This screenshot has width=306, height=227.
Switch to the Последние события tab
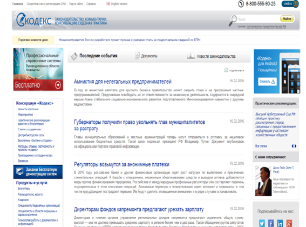[x=98, y=56]
